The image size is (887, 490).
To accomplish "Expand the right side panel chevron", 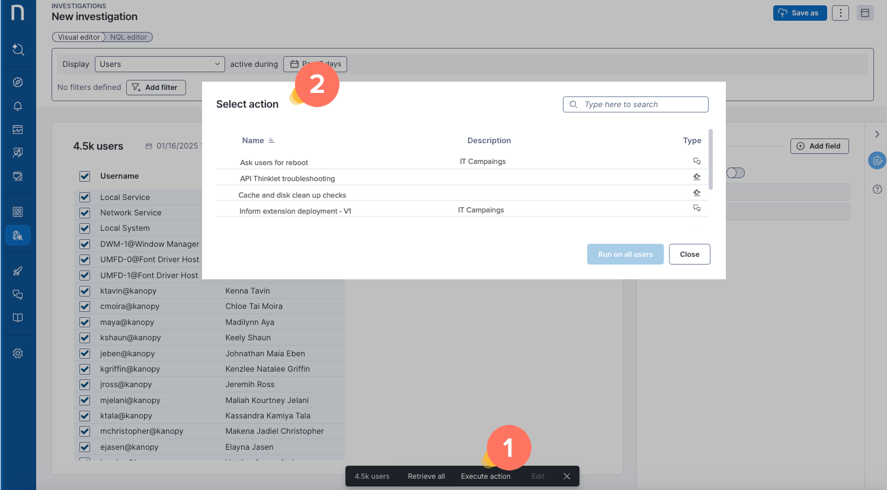I will point(877,134).
